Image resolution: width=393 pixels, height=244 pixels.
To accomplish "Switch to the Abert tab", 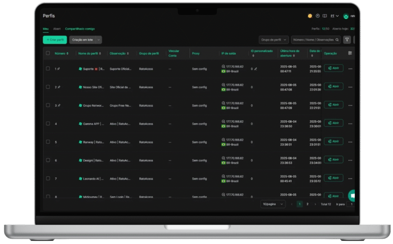I will [57, 29].
